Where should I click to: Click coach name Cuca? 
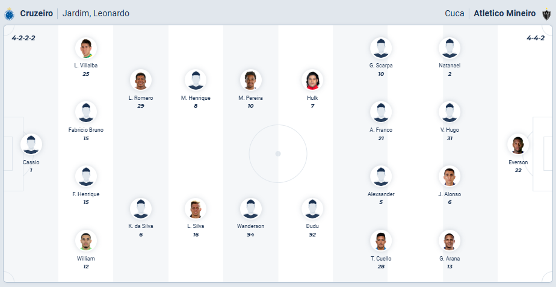[454, 13]
